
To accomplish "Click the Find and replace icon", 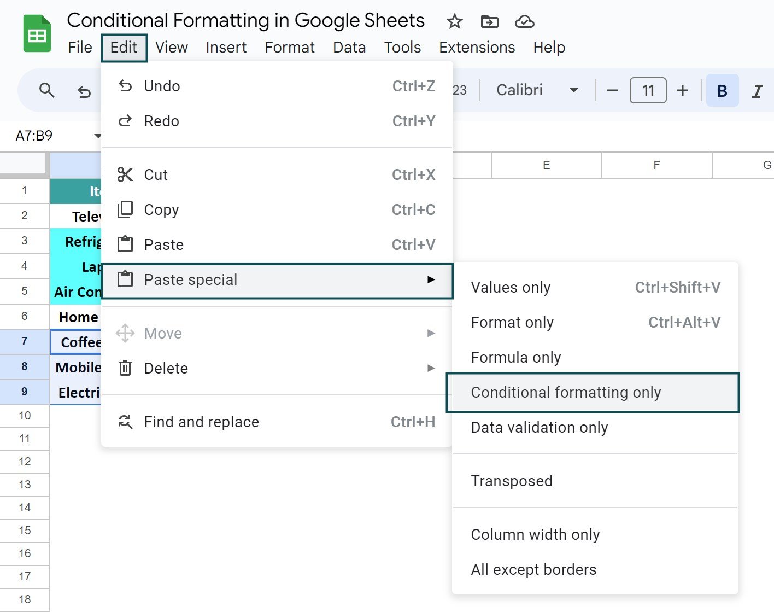I will click(125, 422).
